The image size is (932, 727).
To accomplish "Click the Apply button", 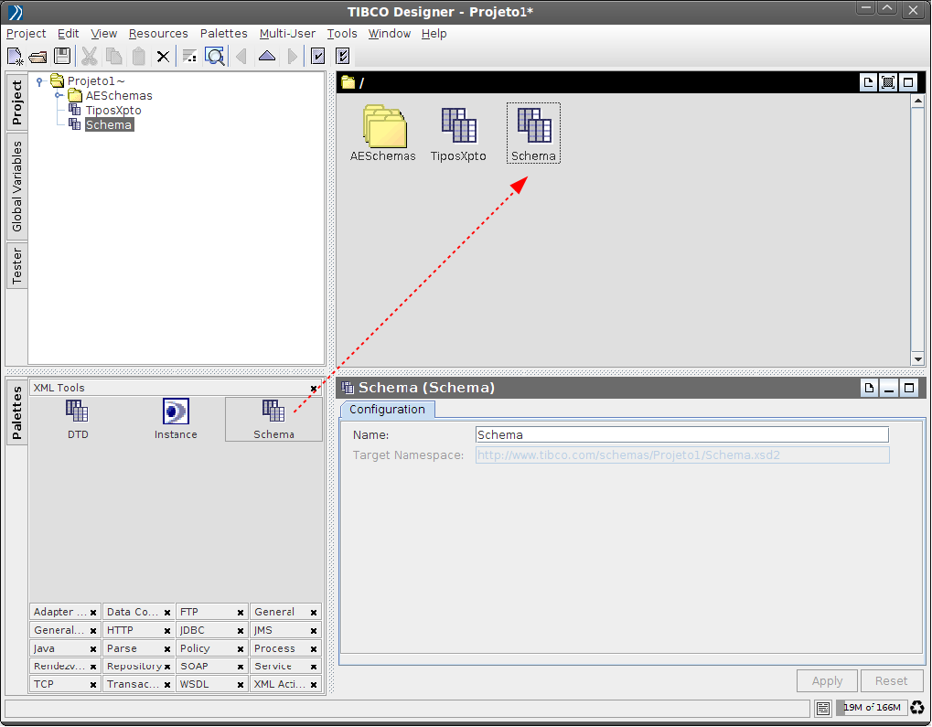I will point(827,680).
